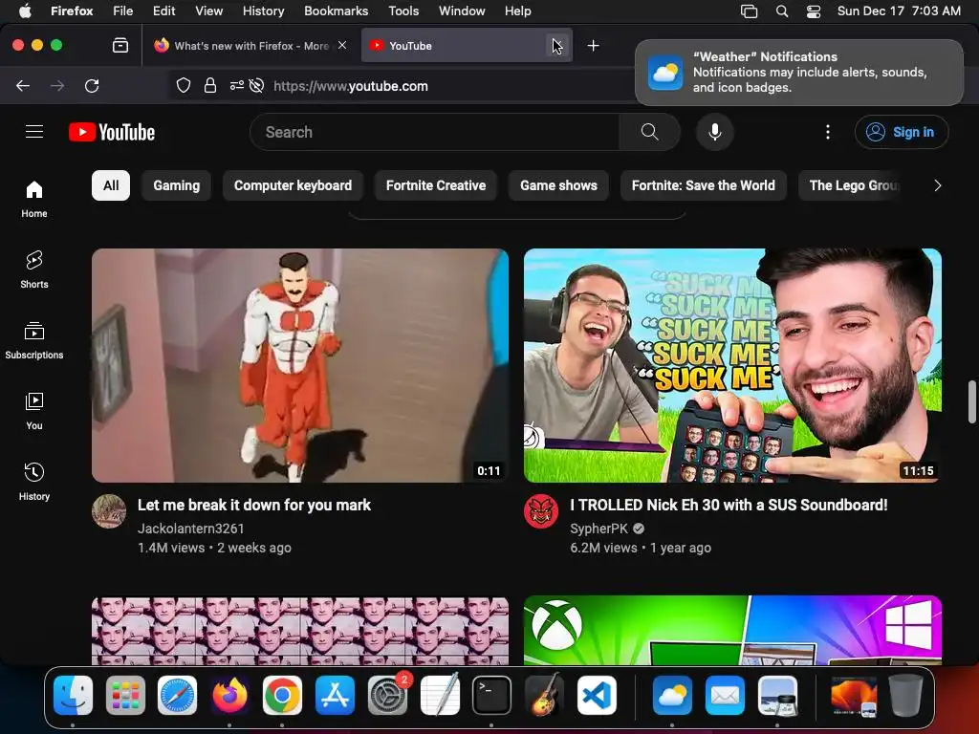Open the YouTube hamburger guide menu

click(x=34, y=132)
